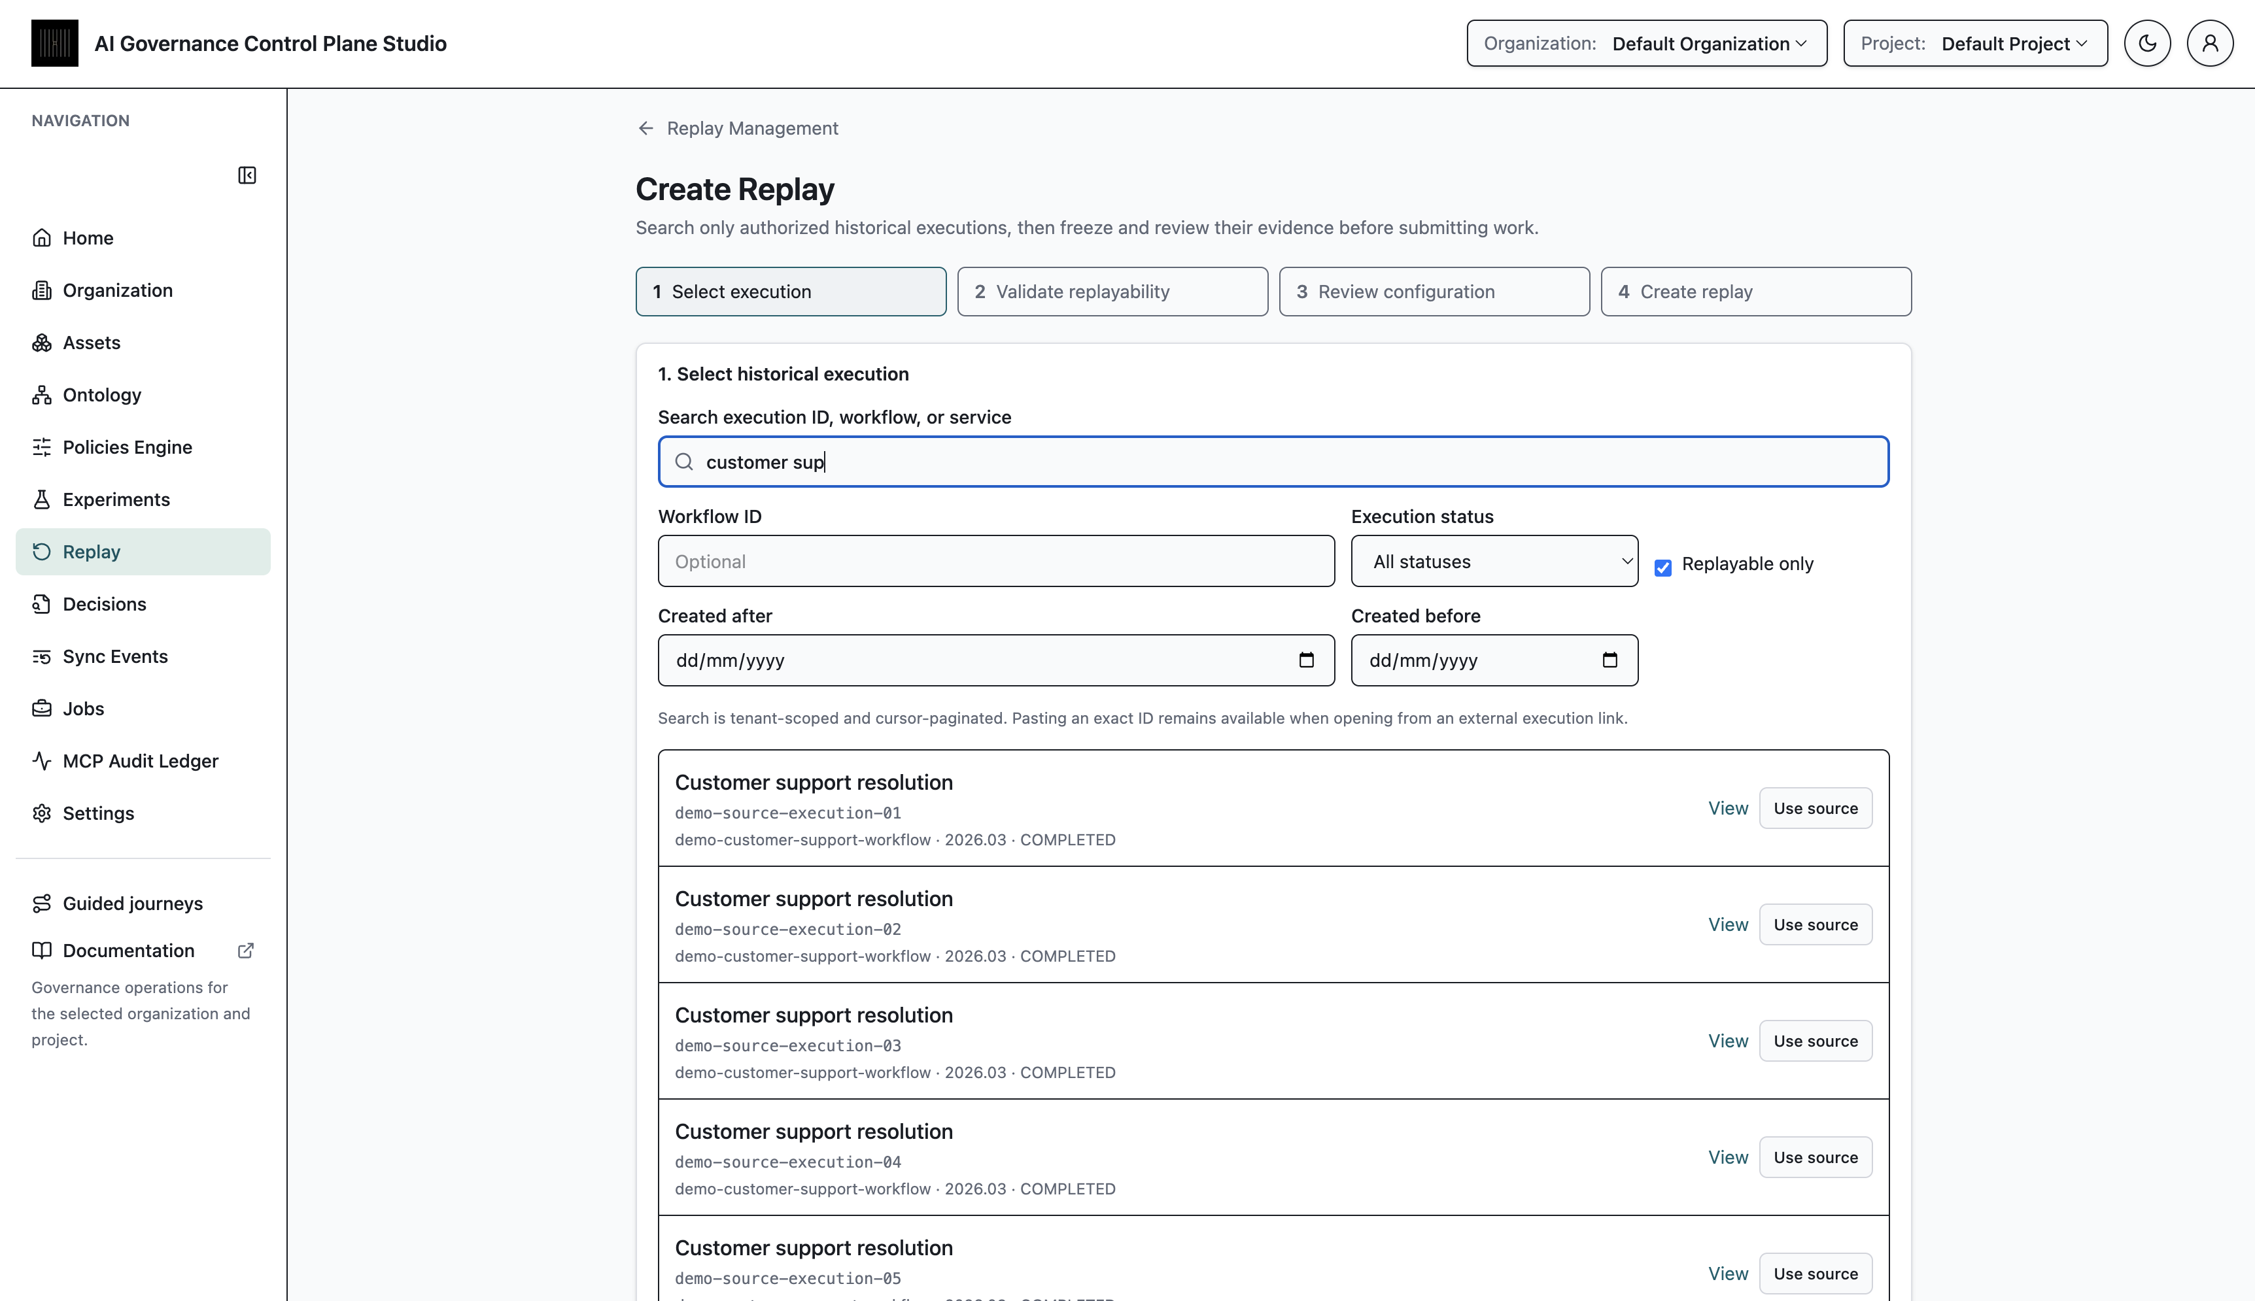Open Documentation in the sidebar
The width and height of the screenshot is (2255, 1301).
[x=143, y=951]
